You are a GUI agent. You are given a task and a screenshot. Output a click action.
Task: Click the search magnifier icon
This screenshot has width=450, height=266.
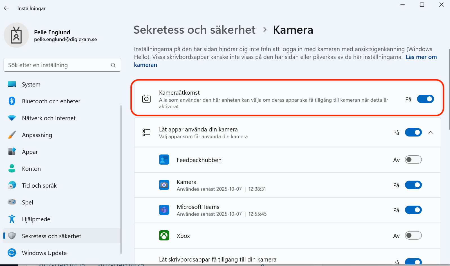tap(113, 65)
